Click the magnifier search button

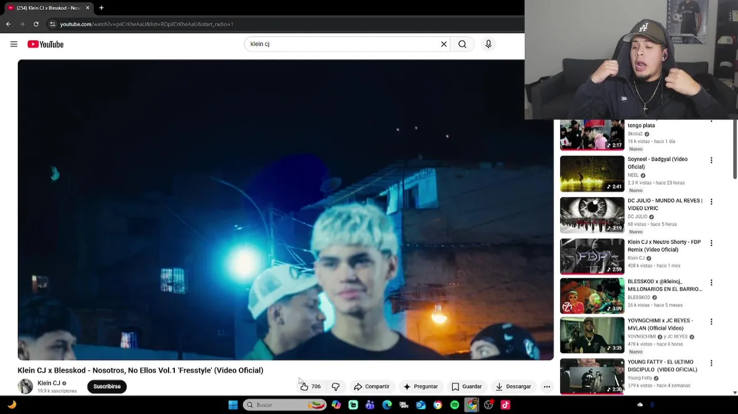462,44
